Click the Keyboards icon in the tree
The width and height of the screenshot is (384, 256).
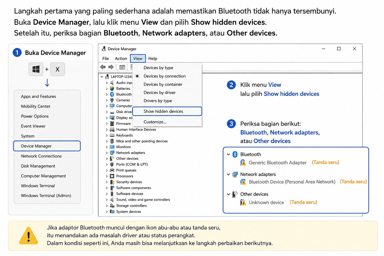(112, 135)
